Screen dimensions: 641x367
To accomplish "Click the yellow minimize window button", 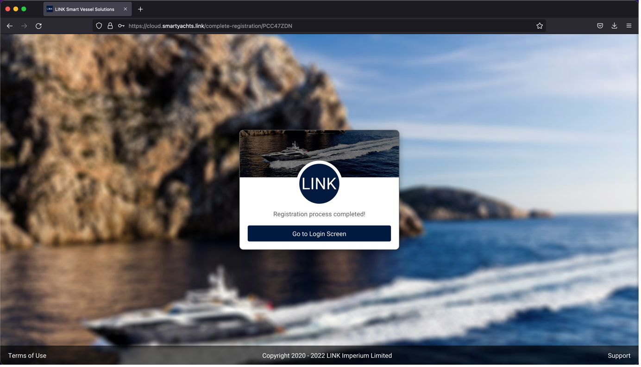I will pyautogui.click(x=16, y=9).
